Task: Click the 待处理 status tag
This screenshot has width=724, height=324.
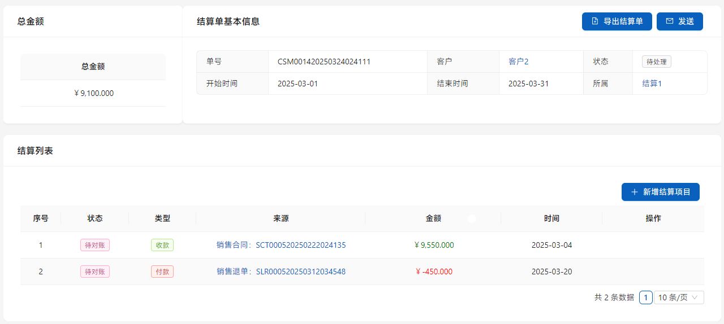Action: click(x=656, y=62)
